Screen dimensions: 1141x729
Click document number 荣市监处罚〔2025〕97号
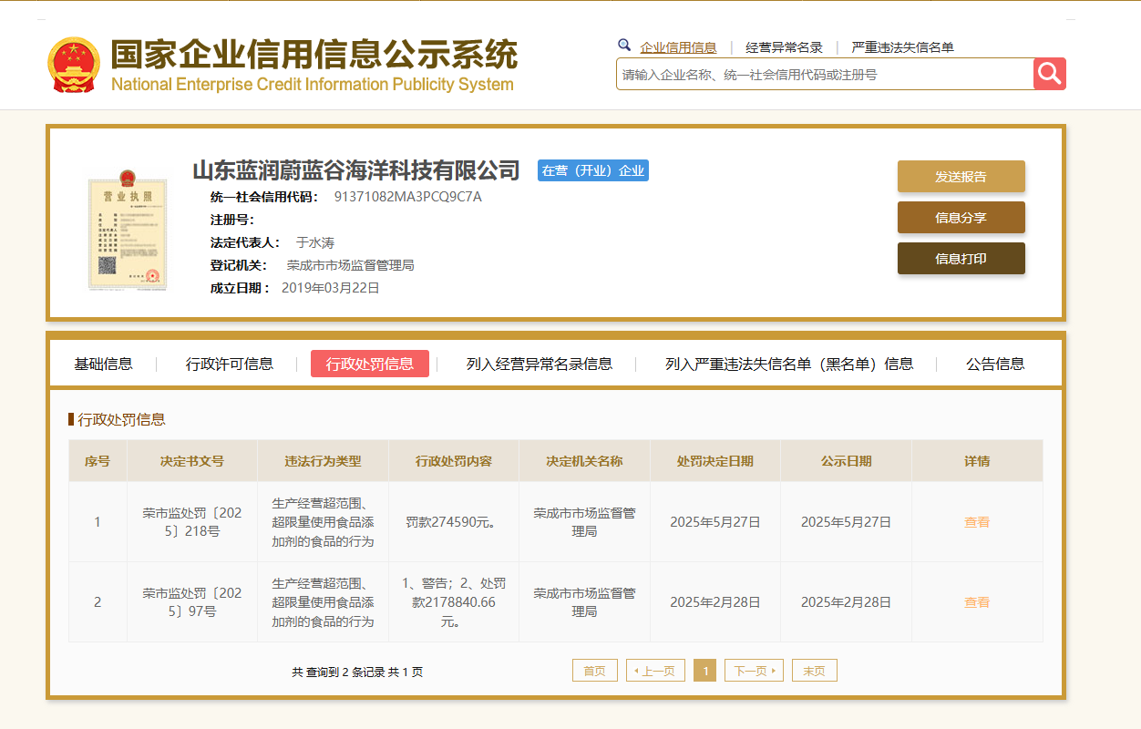pos(192,602)
